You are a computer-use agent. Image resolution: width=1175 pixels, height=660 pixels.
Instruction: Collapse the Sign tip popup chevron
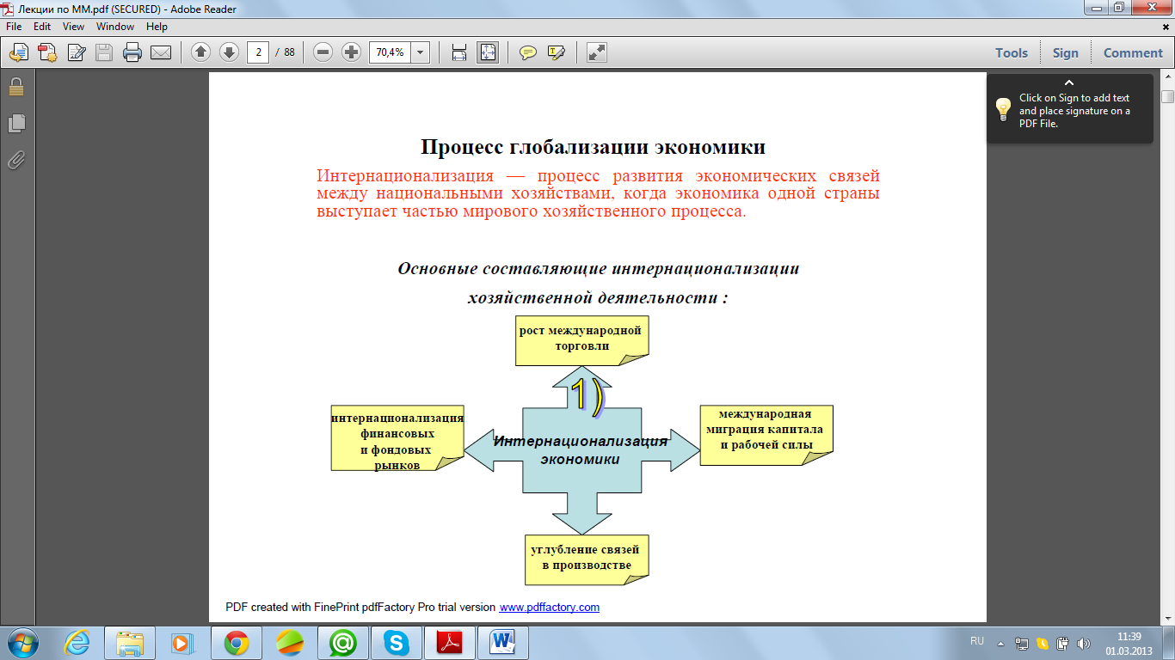tap(1069, 83)
